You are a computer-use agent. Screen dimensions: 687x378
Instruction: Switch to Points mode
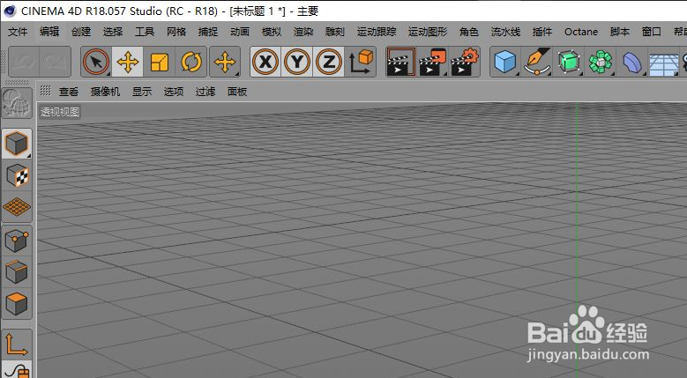(17, 241)
